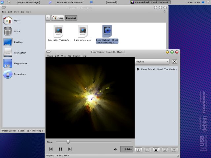Navigate to roger in path bar

click(x=58, y=18)
